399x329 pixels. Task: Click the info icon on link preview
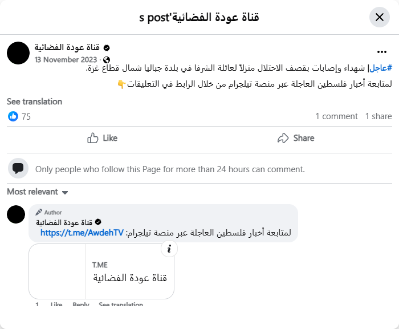[169, 249]
